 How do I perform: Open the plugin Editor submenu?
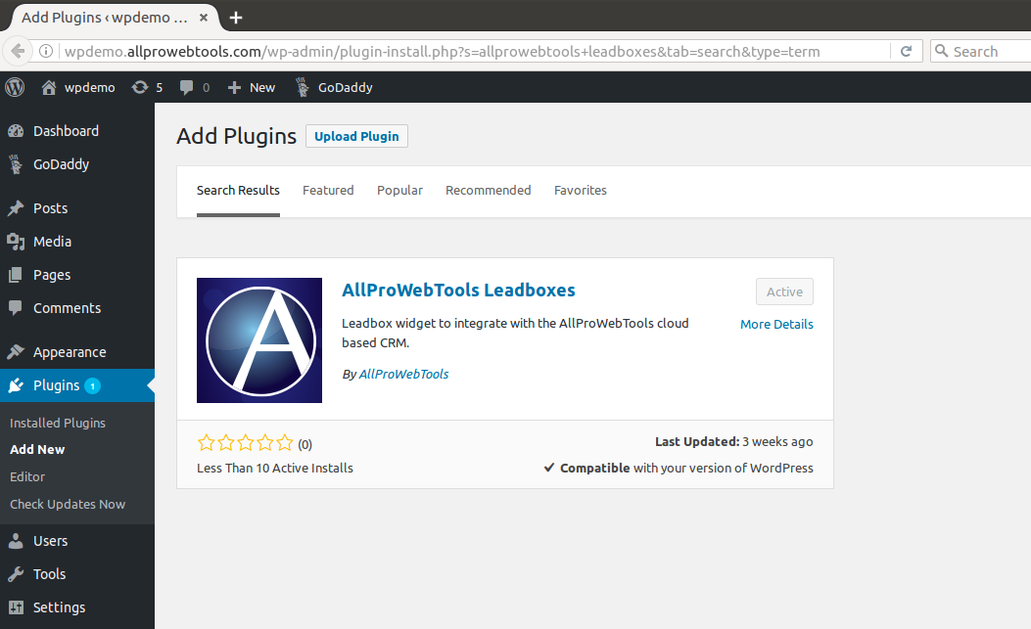point(27,477)
